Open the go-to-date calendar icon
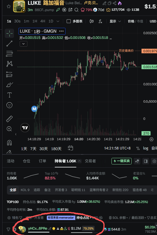This screenshot has height=235, width=157. point(70,148)
